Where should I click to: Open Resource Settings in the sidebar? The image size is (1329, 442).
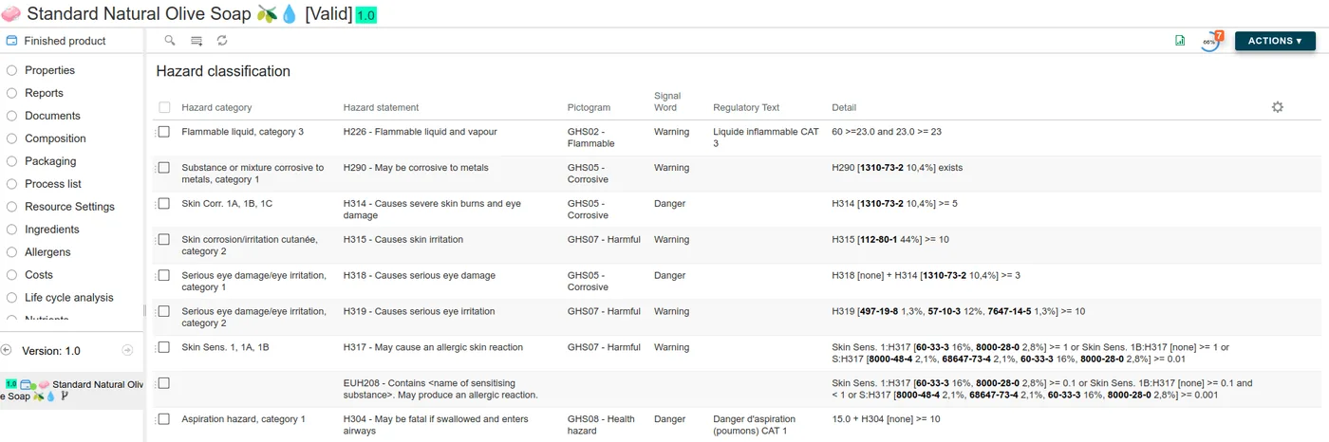pyautogui.click(x=69, y=207)
